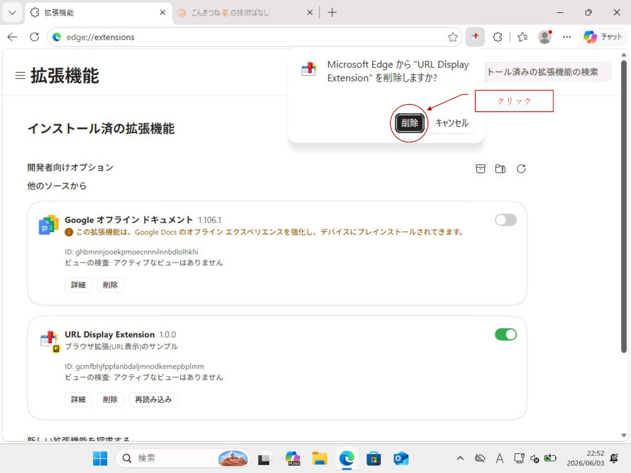Click Microsoft Edge taskbar icon
This screenshot has height=473, width=631.
coord(346,458)
